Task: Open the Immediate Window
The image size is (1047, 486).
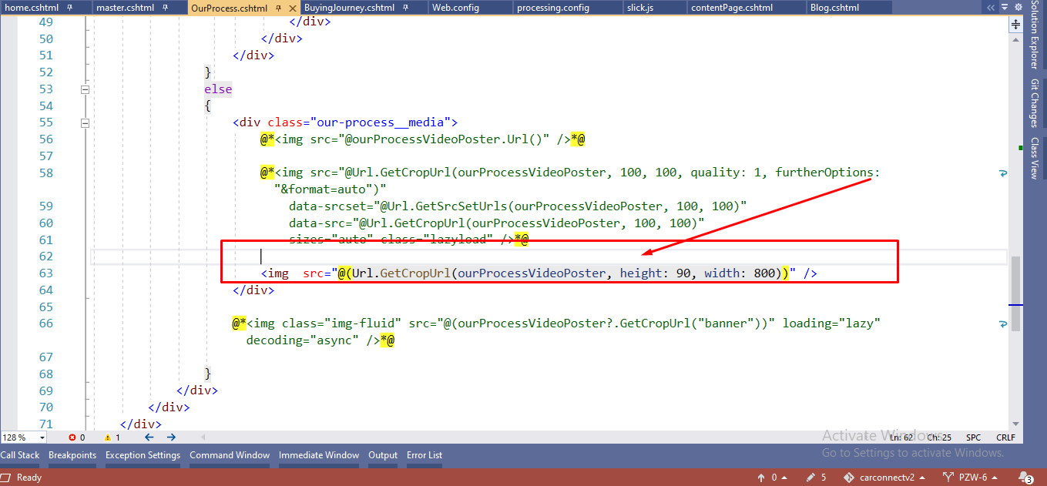Action: (x=318, y=455)
